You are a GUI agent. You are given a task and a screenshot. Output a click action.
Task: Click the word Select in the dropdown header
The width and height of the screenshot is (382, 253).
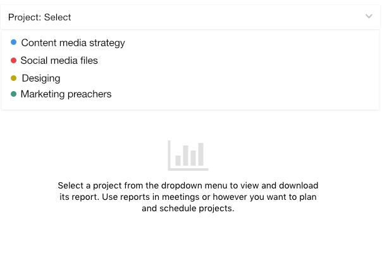[58, 17]
